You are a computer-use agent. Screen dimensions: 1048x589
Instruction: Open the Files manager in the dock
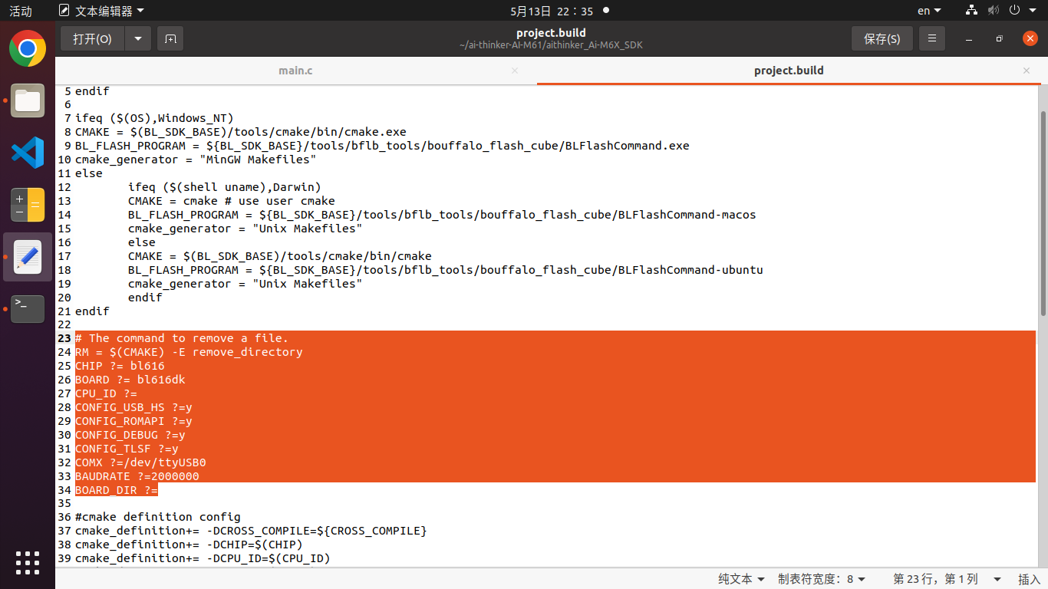click(28, 100)
